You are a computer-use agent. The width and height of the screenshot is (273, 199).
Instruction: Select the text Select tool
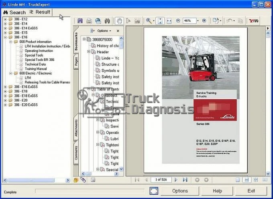click(x=128, y=21)
